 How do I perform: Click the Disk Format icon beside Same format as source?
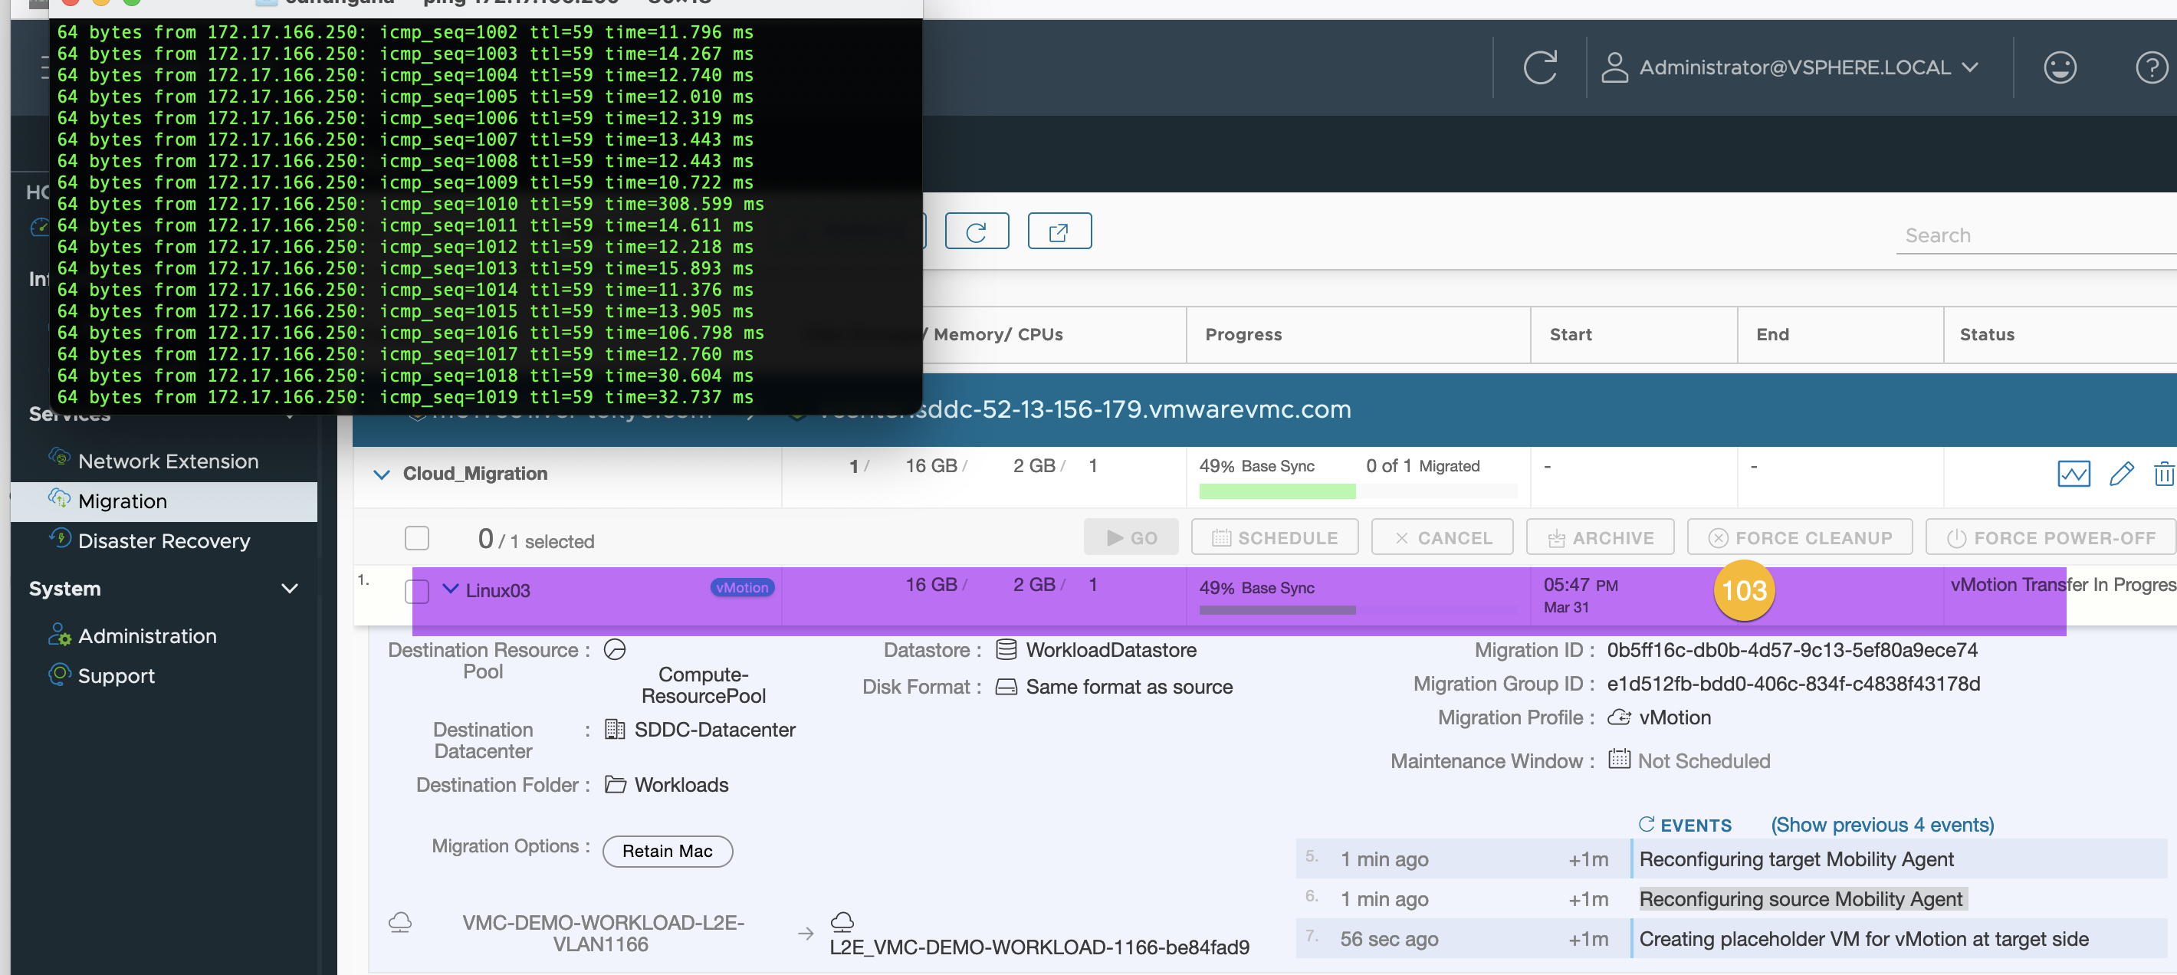[x=1006, y=687]
